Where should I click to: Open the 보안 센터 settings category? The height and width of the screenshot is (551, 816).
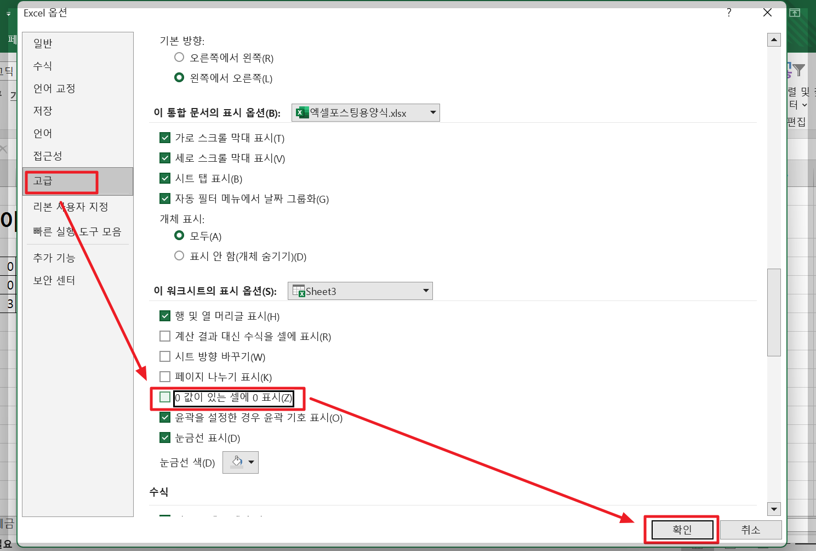(53, 280)
